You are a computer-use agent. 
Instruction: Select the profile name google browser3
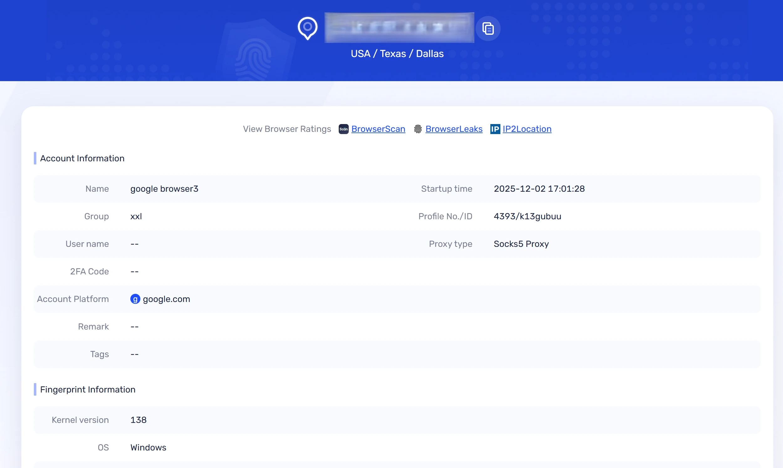coord(164,189)
